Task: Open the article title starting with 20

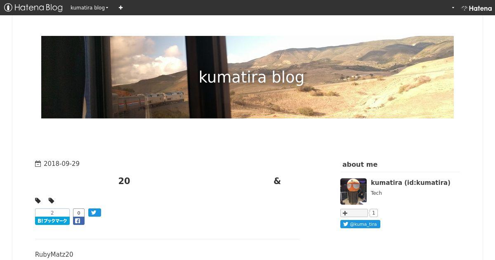Action: (199, 181)
